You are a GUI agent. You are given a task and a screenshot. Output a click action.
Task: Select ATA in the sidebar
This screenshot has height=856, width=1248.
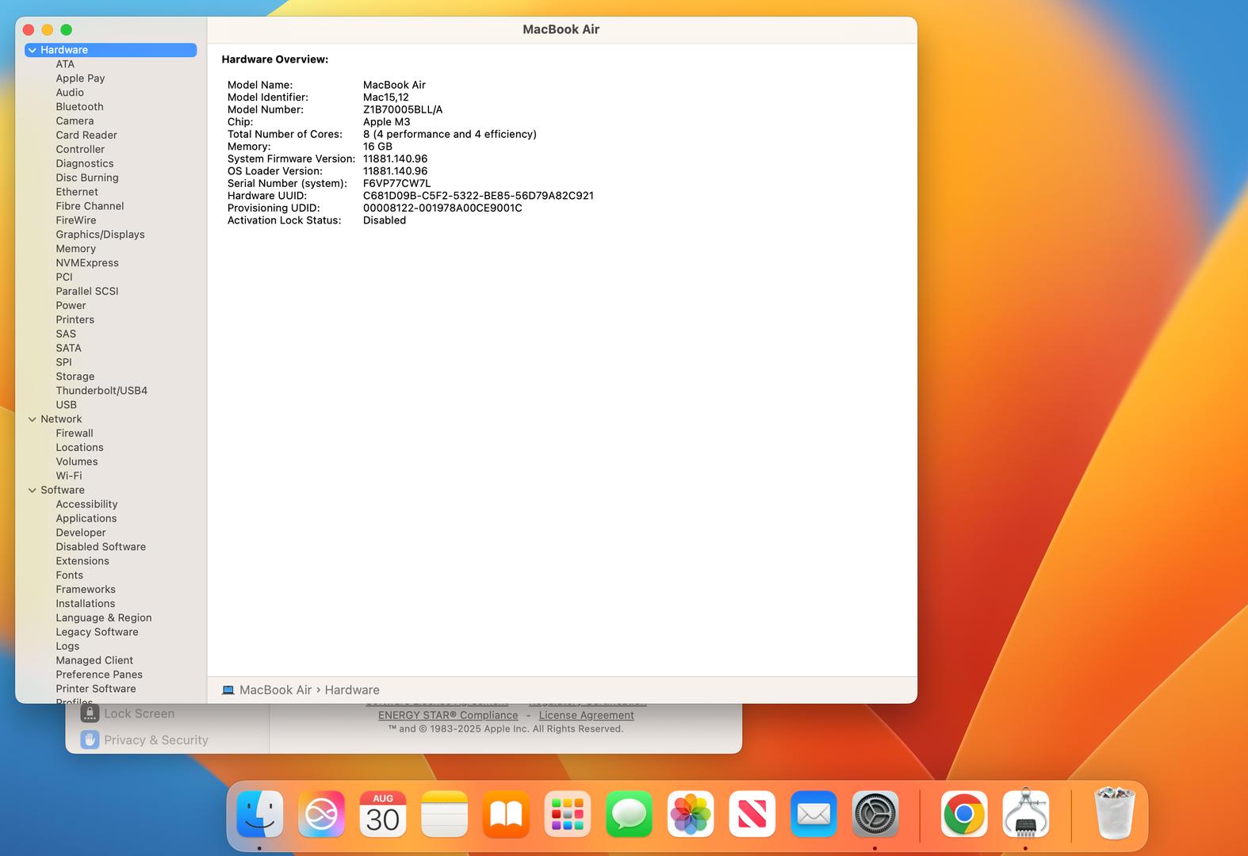[x=65, y=64]
